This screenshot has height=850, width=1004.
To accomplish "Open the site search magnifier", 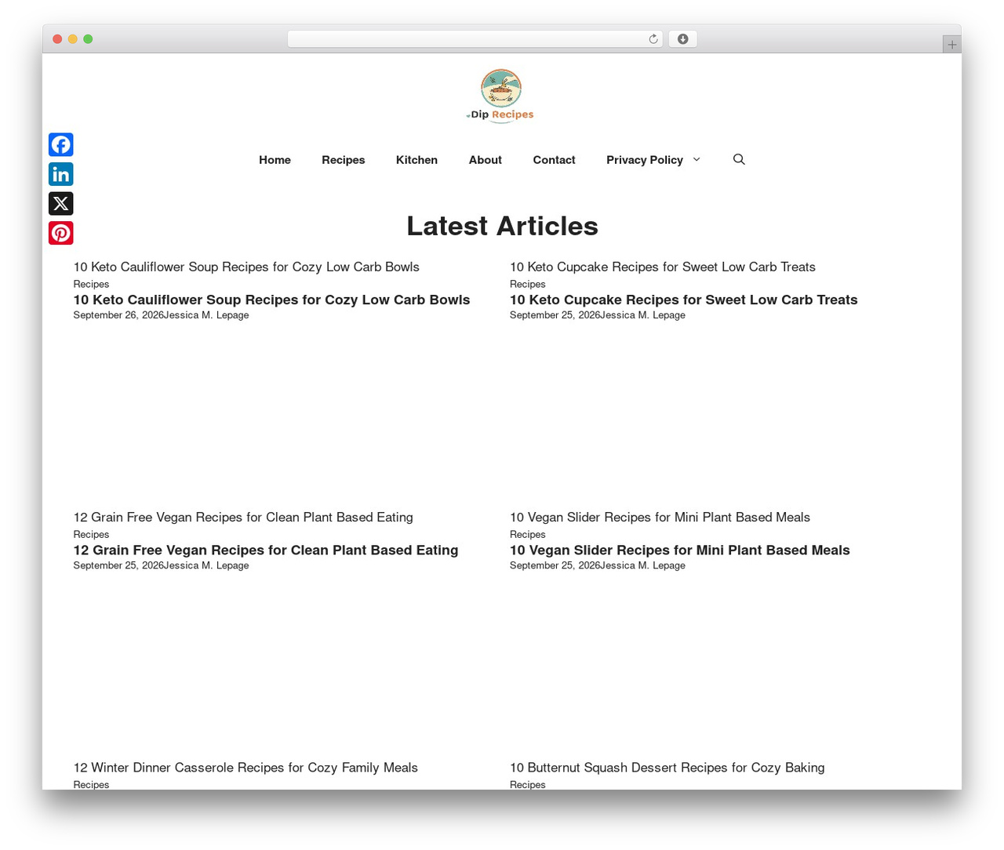I will pos(739,159).
